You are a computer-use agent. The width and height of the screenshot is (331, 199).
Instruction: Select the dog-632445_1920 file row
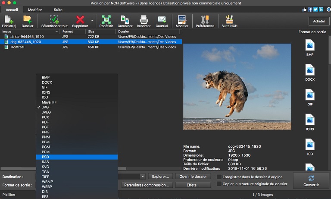pyautogui.click(x=91, y=42)
